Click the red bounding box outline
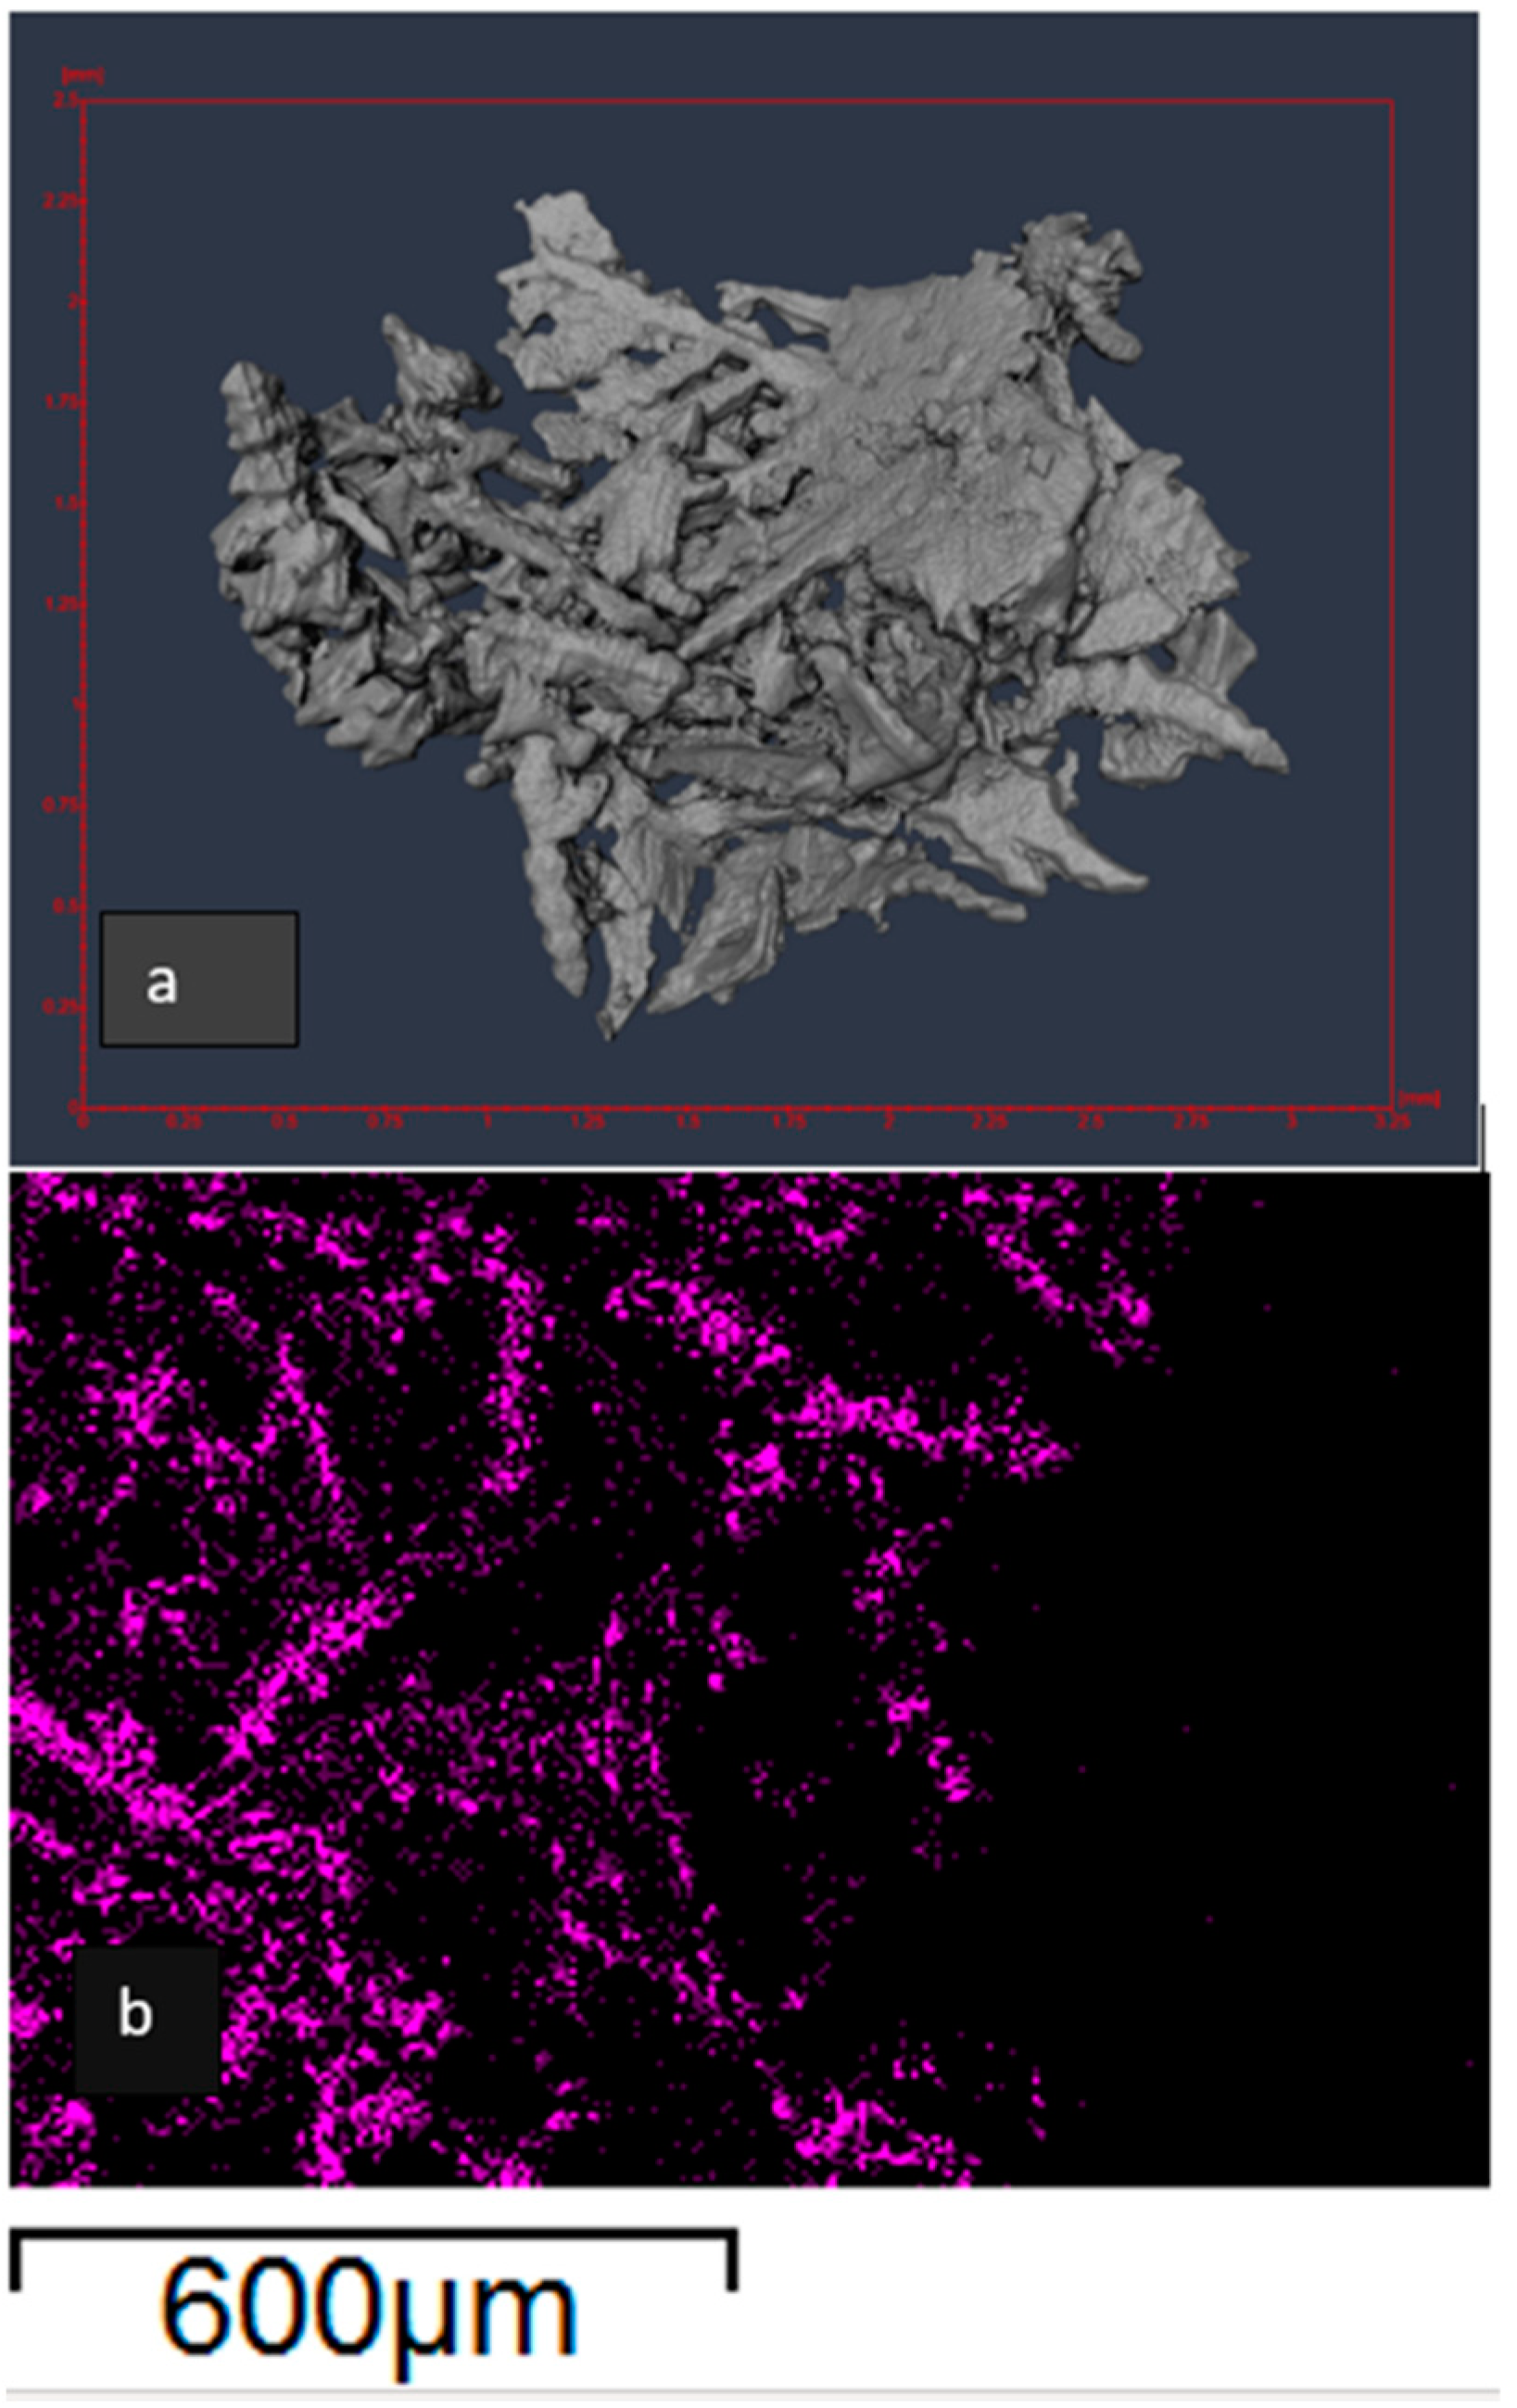 [1390, 600]
